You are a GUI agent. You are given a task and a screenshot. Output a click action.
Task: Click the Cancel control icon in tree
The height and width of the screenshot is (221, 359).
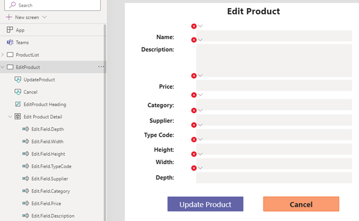coord(18,92)
